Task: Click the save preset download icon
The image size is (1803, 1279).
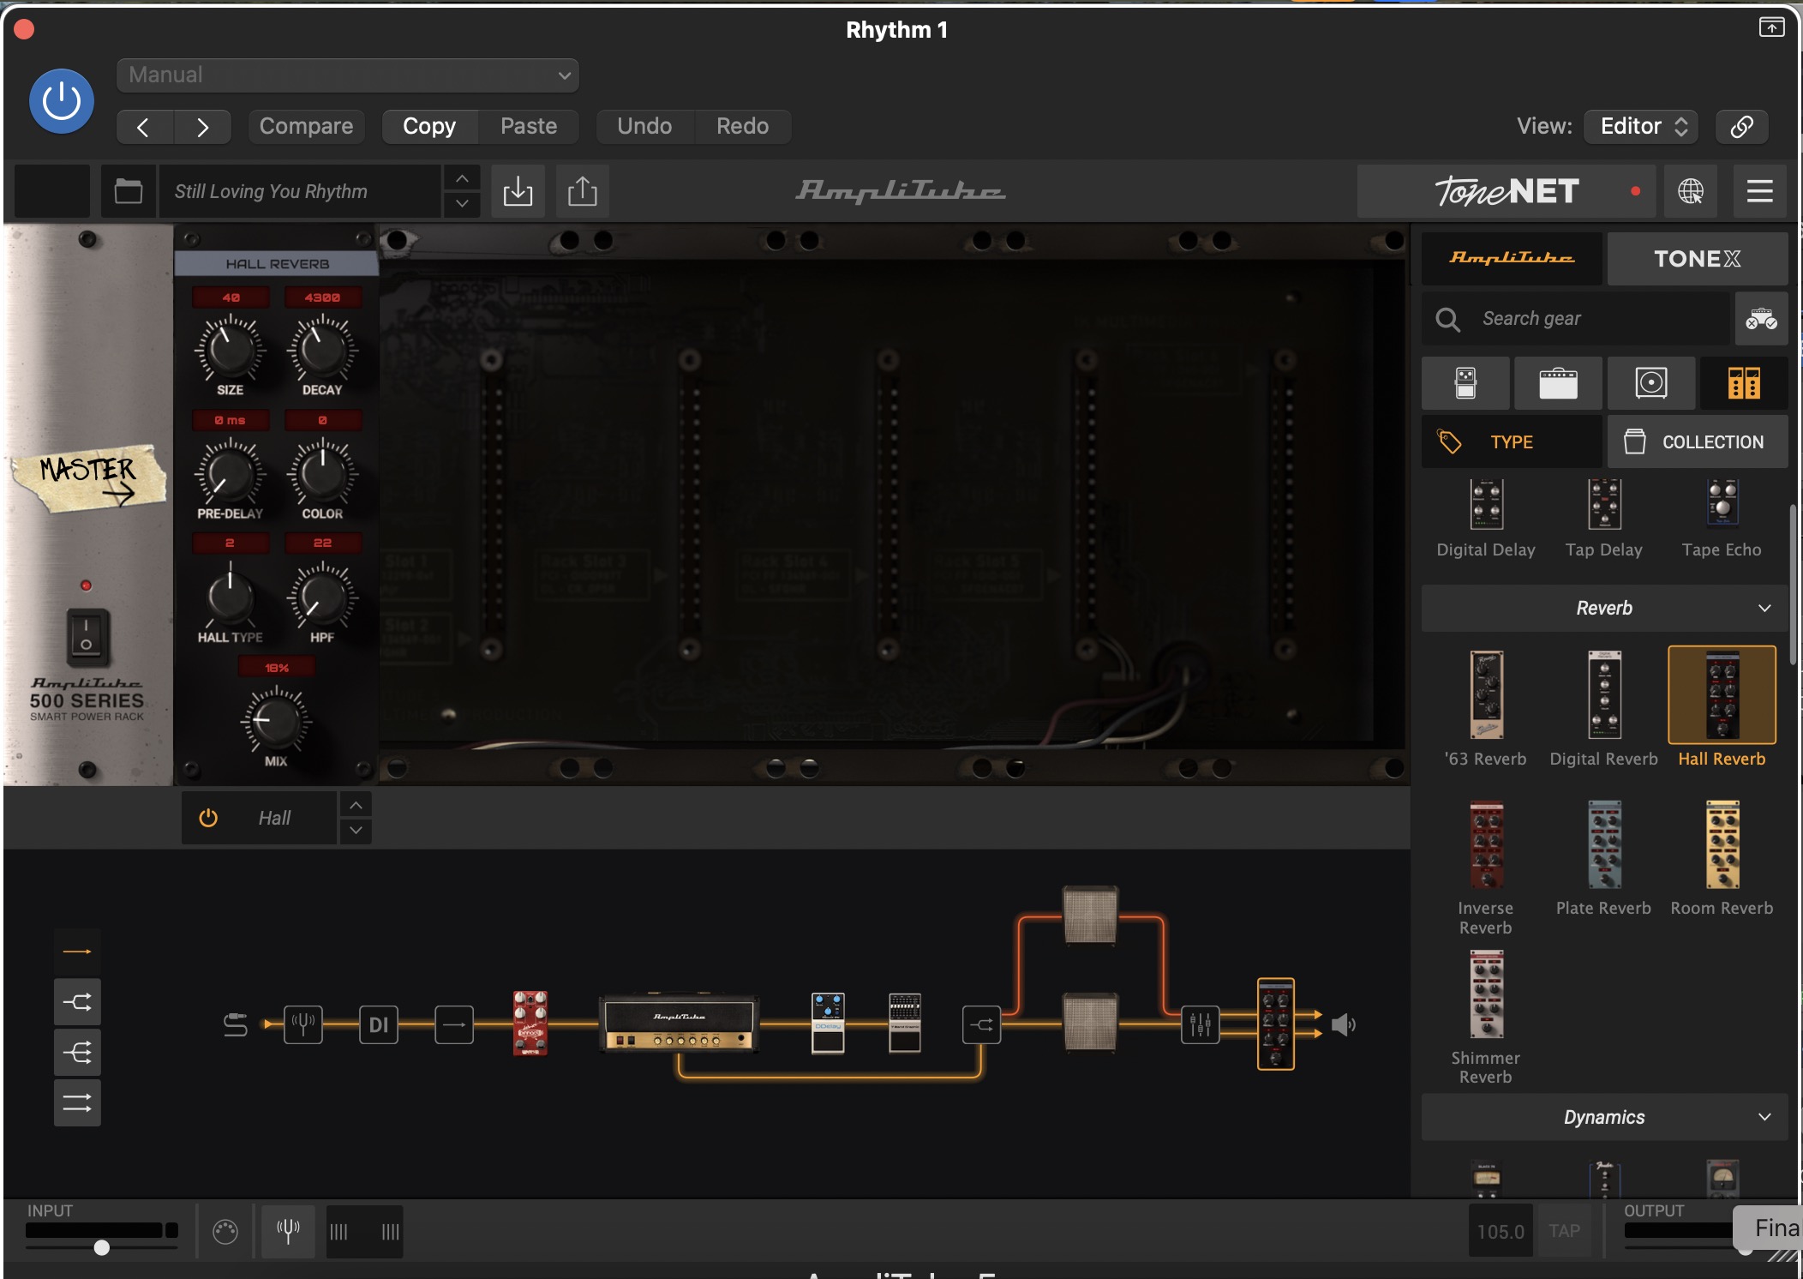Action: pos(518,190)
